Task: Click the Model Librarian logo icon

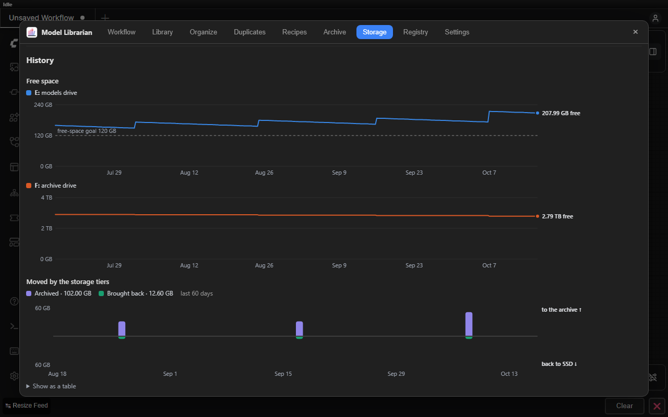Action: [32, 32]
